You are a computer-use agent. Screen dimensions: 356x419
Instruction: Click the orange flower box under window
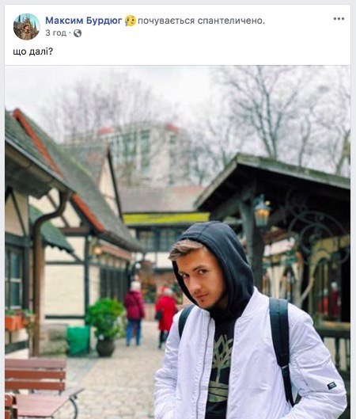[14, 322]
